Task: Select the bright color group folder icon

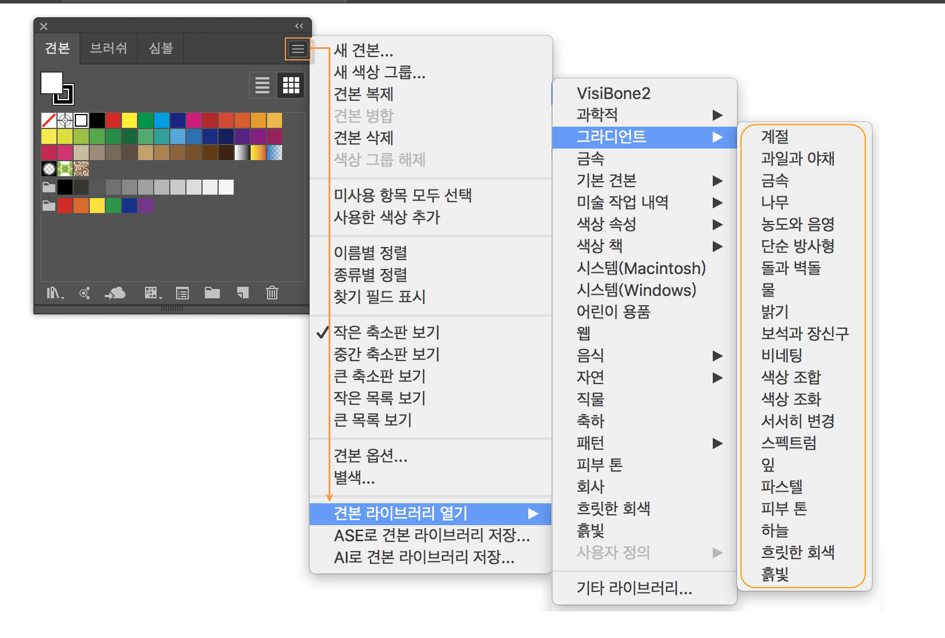Action: (49, 206)
